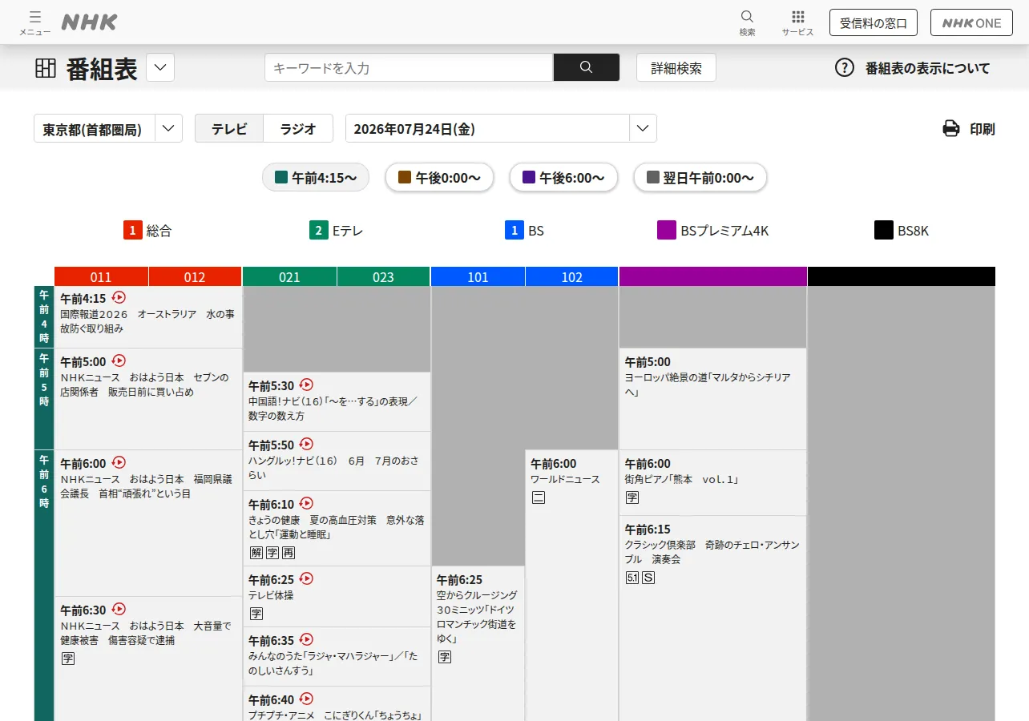Click the play icon beside 午前5:50 ハングルッ!ナビ
Viewport: 1029px width, 721px height.
pyautogui.click(x=306, y=444)
